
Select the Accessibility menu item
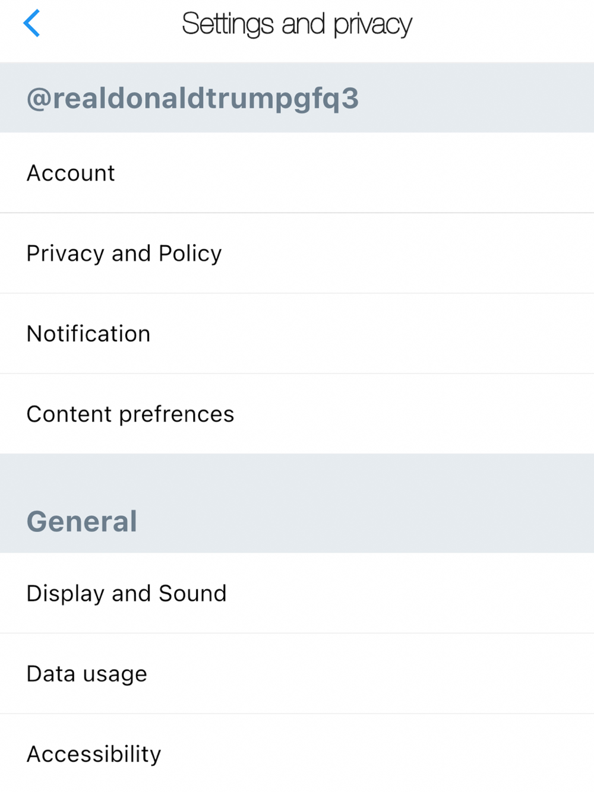[x=297, y=754]
